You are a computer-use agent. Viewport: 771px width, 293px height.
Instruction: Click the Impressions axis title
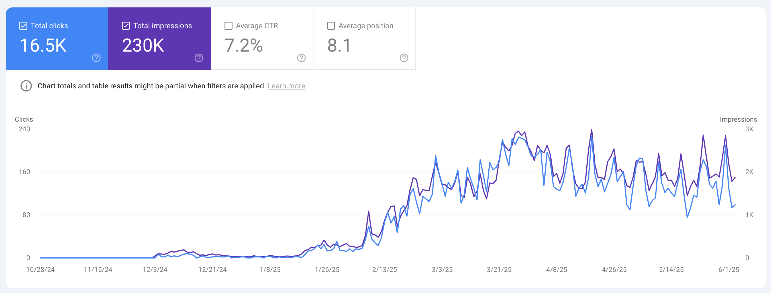tap(738, 119)
